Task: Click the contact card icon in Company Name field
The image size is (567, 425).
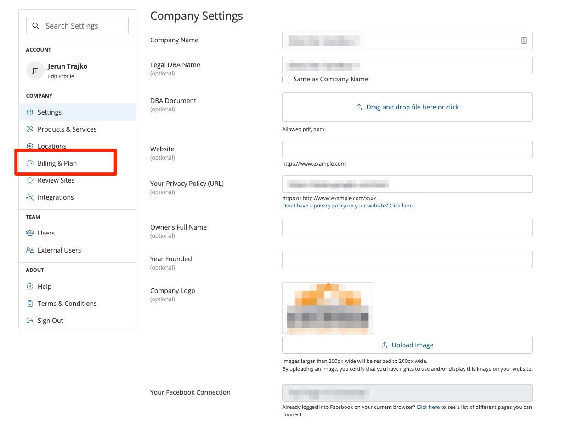Action: pos(523,40)
